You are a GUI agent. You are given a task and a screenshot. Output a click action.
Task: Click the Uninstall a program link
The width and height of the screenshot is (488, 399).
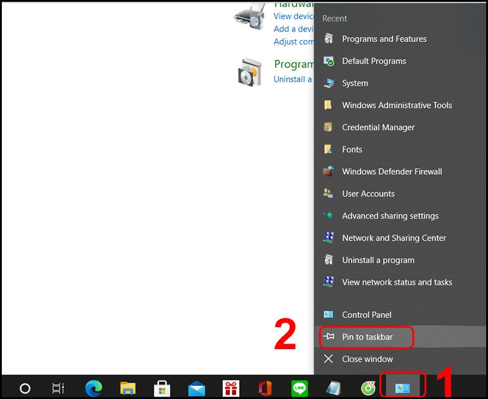pos(294,79)
